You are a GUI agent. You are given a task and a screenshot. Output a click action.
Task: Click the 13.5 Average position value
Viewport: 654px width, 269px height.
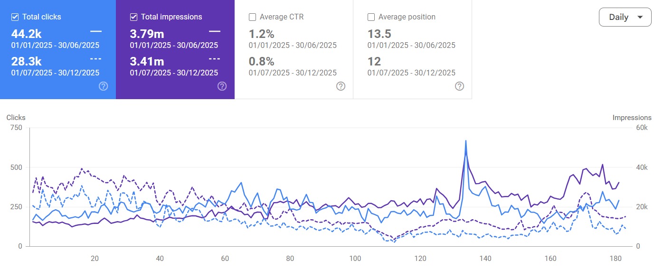(379, 34)
